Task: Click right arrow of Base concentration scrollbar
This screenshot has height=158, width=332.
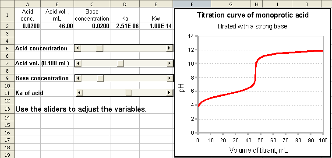Action: pos(169,78)
